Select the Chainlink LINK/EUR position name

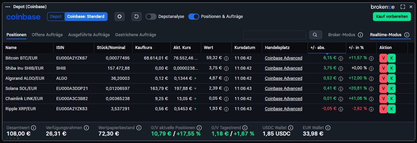[24, 99]
